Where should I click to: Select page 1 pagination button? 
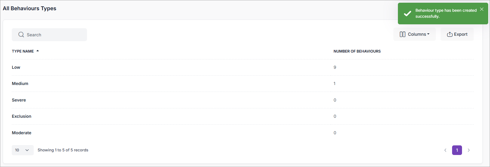[x=457, y=150]
